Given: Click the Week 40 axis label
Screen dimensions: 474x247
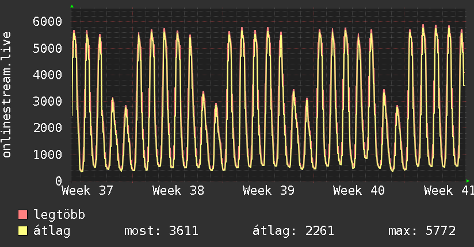Looking at the screenshot, I should tap(359, 191).
